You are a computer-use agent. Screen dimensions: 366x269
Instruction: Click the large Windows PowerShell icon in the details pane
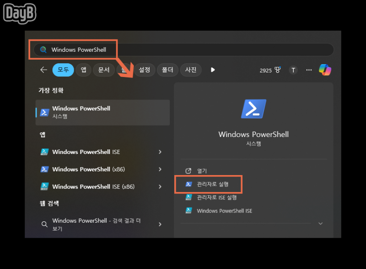tap(253, 109)
